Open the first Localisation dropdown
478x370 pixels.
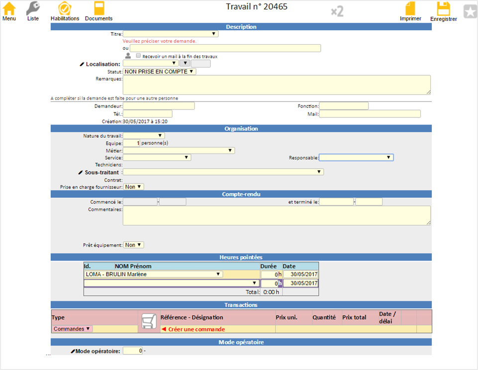tap(151, 63)
